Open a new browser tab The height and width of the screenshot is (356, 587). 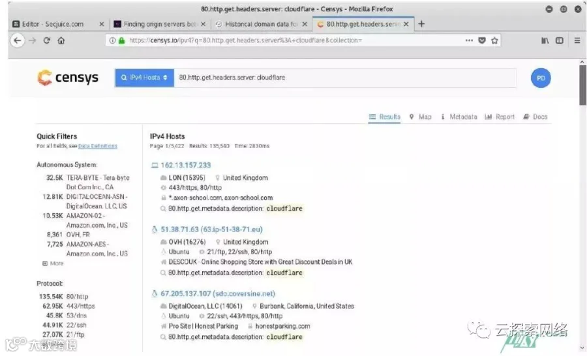(421, 24)
